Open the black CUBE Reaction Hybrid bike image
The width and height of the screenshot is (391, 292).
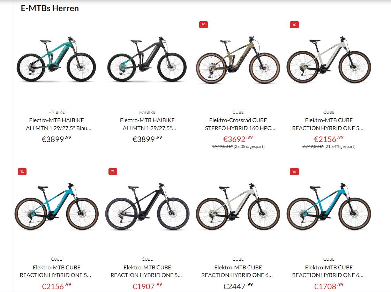click(x=147, y=206)
